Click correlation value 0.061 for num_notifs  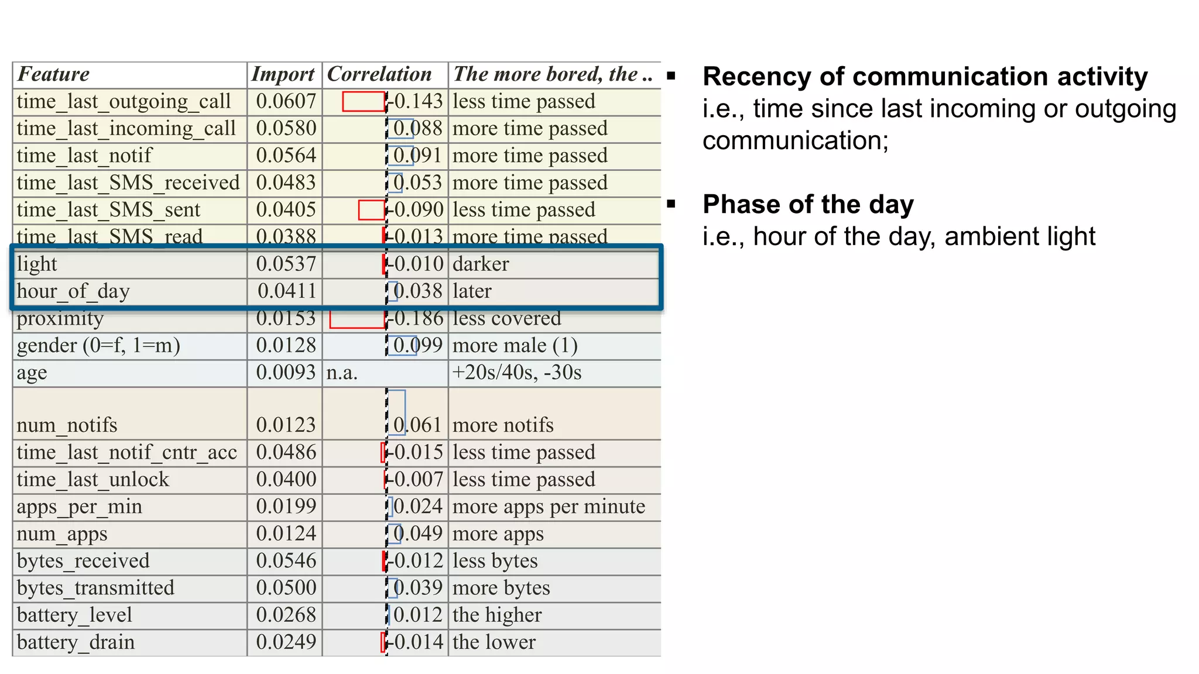417,425
